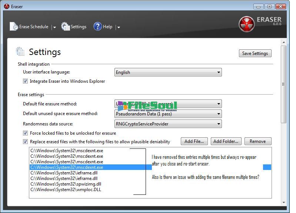Click the Settings page heading icon
This screenshot has height=213, width=296.
(x=20, y=52)
